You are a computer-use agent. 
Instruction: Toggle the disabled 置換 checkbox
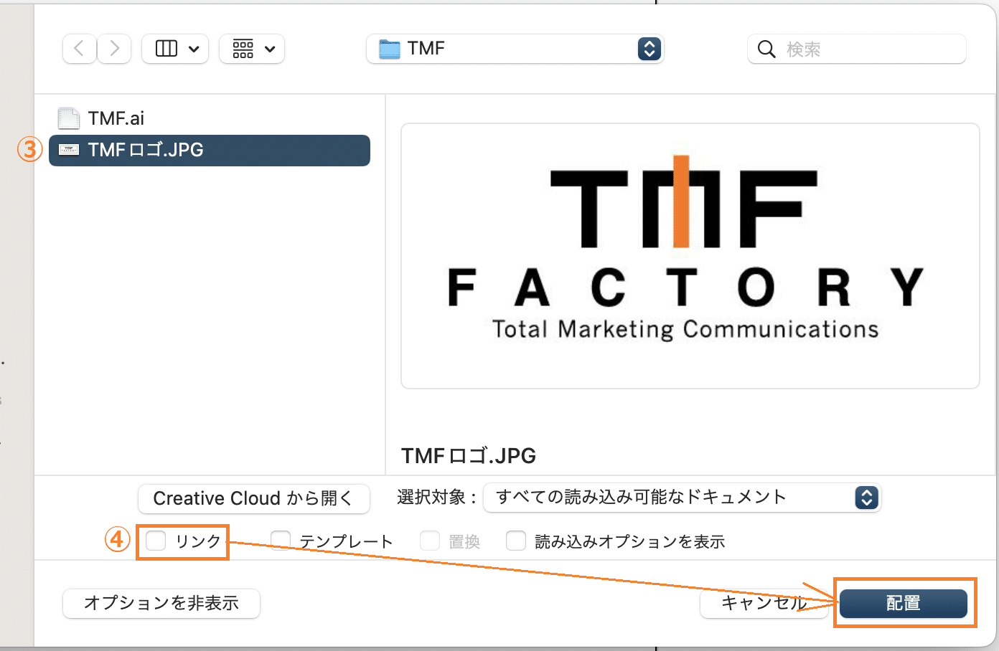click(429, 541)
